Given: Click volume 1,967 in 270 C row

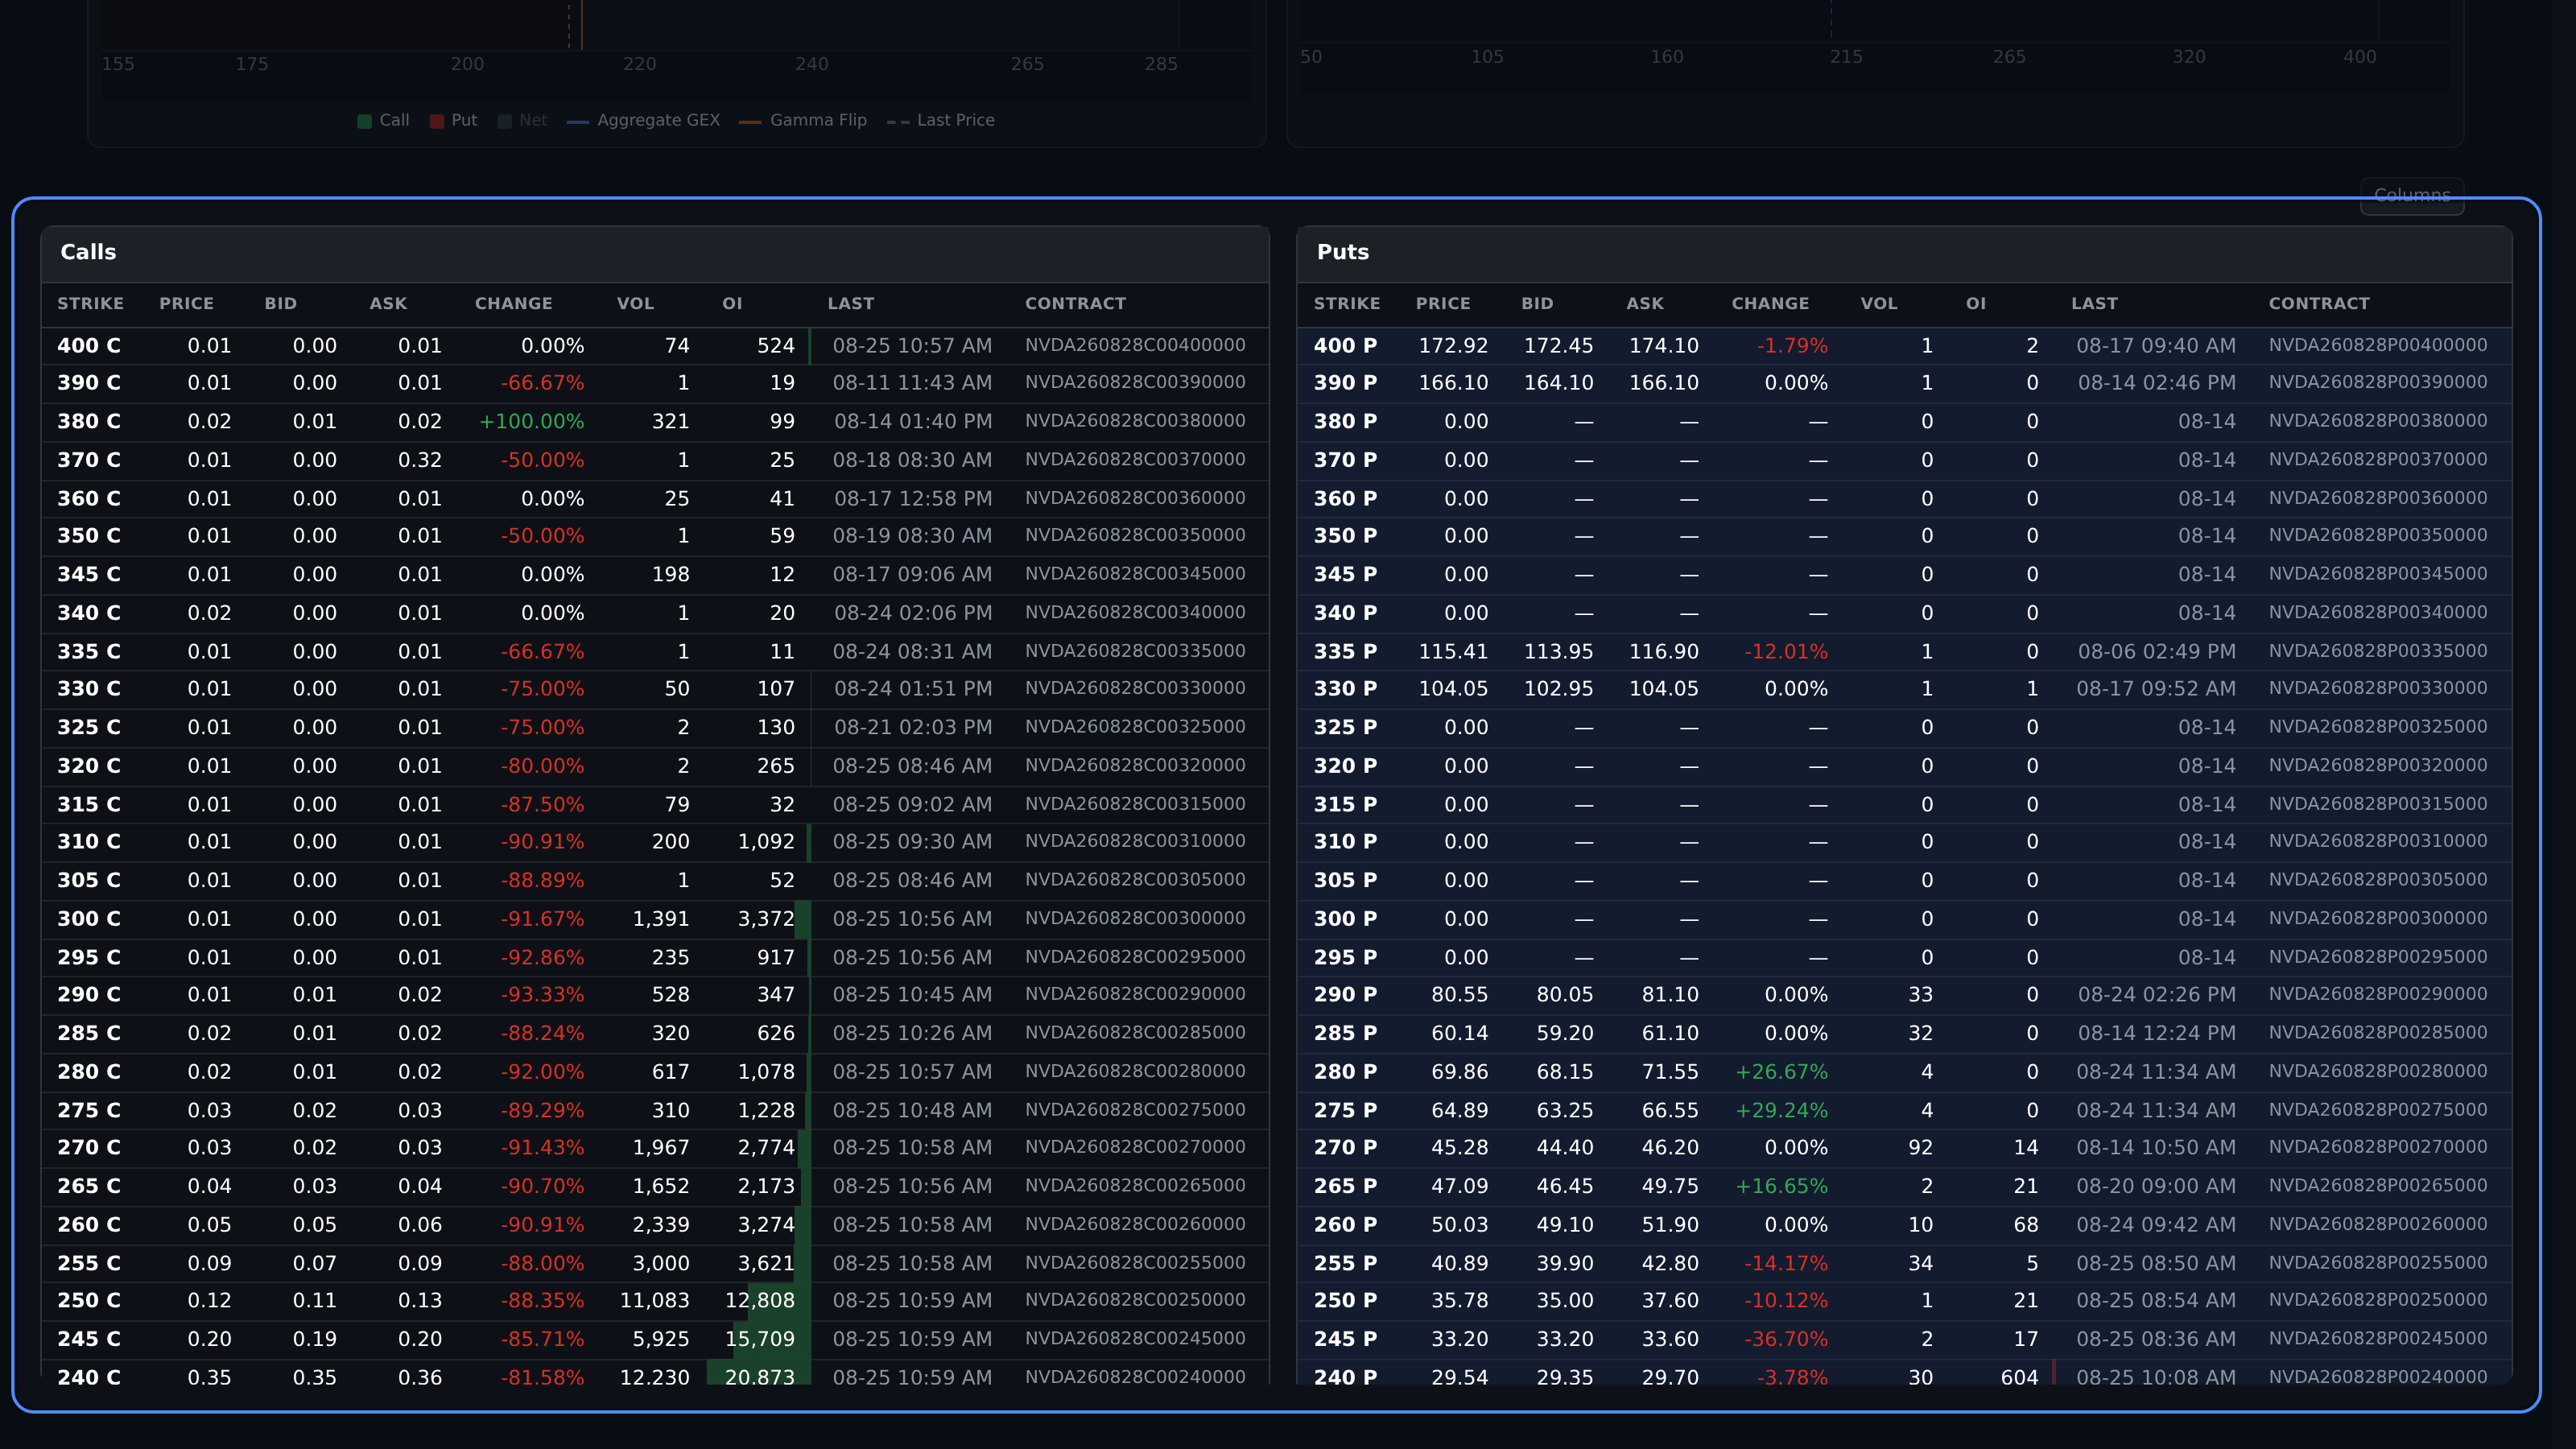Looking at the screenshot, I should pyautogui.click(x=661, y=1147).
